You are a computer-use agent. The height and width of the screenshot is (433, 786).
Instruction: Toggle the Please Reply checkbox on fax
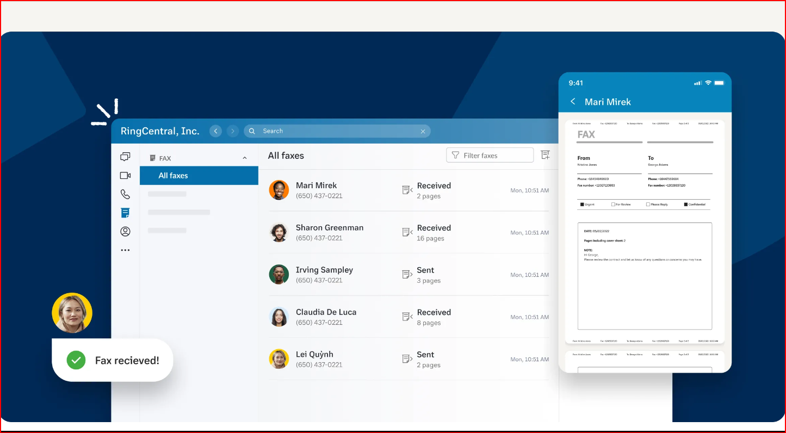pos(648,205)
